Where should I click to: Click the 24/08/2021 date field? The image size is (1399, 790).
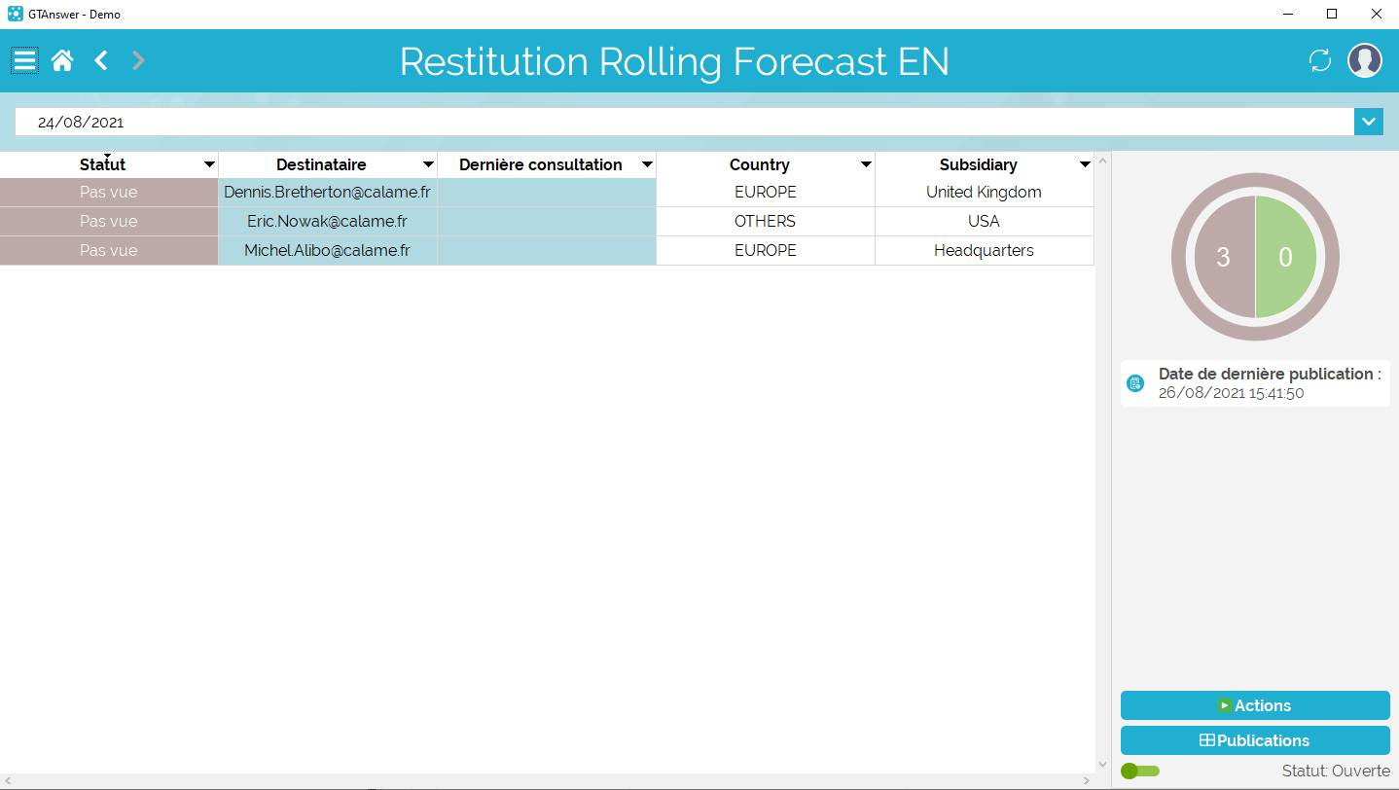coord(684,123)
